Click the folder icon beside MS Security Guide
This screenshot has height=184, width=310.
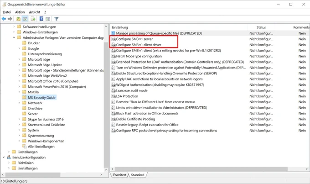tap(24, 97)
